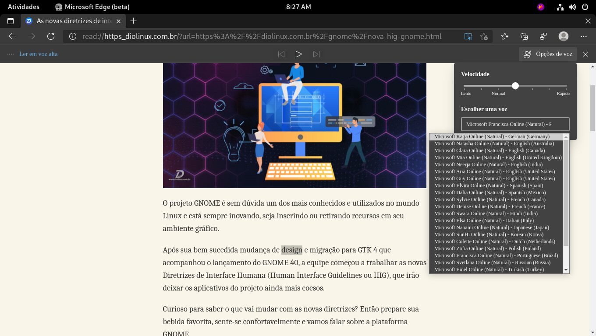The height and width of the screenshot is (336, 596).
Task: Click the Velocidade speed slider handle
Action: tap(515, 86)
